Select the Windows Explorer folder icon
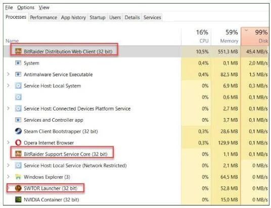The width and height of the screenshot is (271, 208). [18, 177]
